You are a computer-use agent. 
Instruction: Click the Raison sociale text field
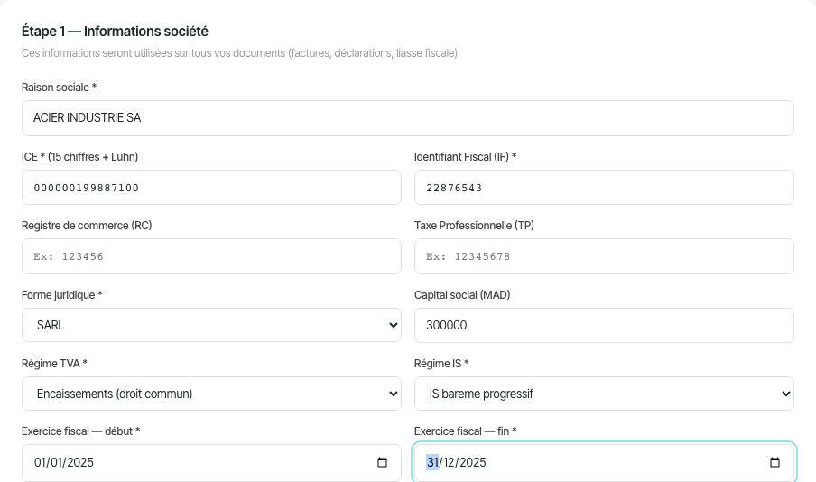pyautogui.click(x=407, y=118)
